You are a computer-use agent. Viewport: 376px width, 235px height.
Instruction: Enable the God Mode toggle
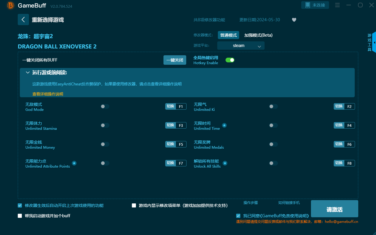(x=105, y=106)
